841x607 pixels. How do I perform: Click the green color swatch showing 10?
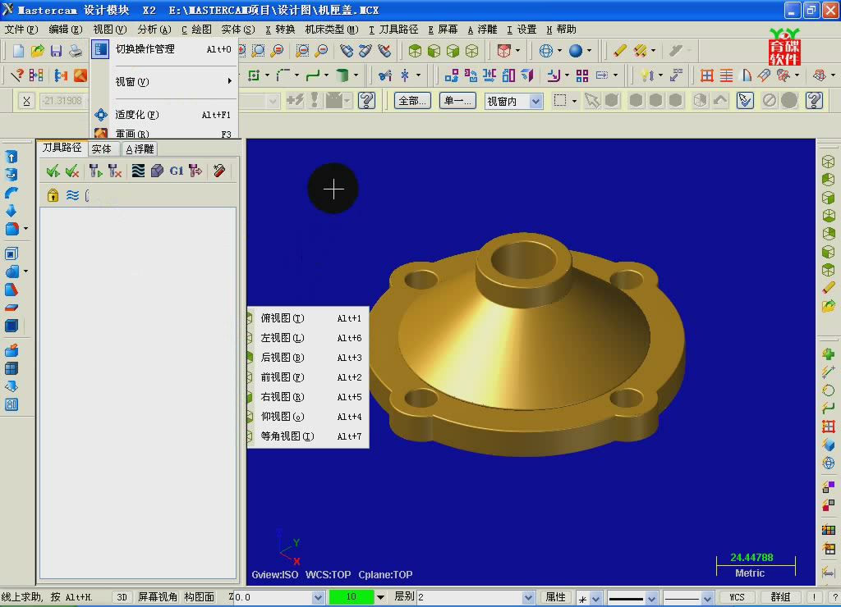352,597
